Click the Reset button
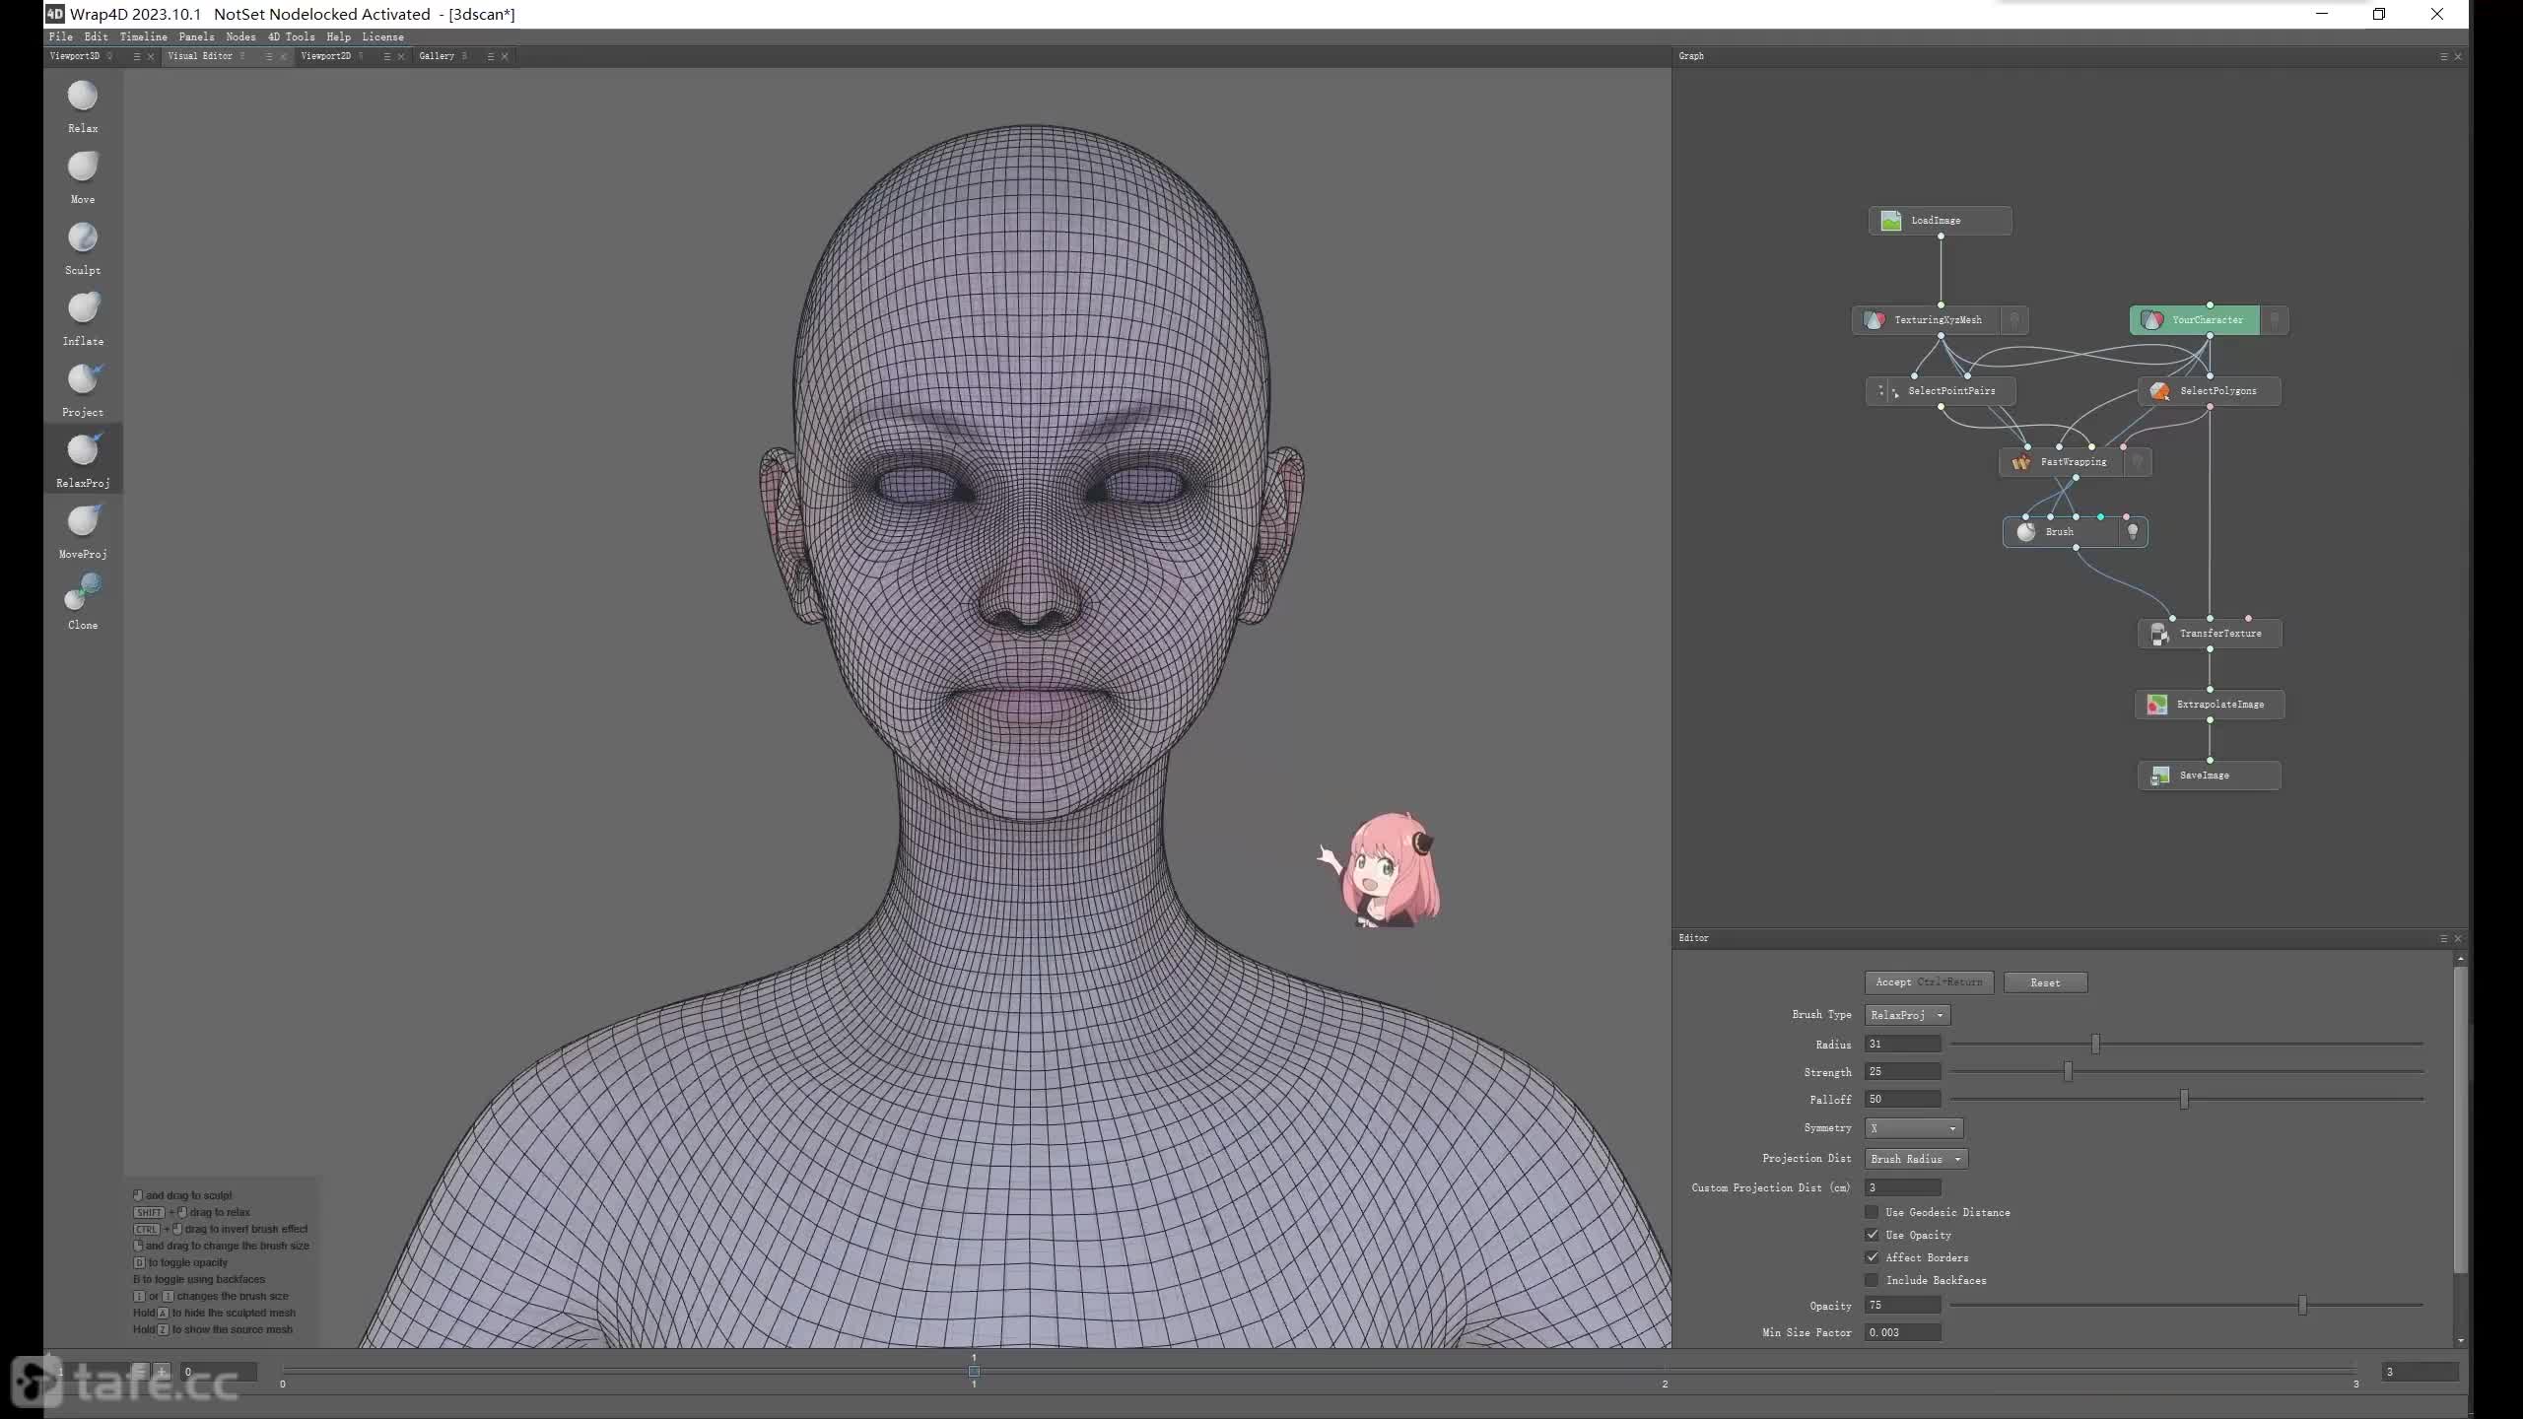Screen dimensions: 2523x1419 (x=2045, y=982)
